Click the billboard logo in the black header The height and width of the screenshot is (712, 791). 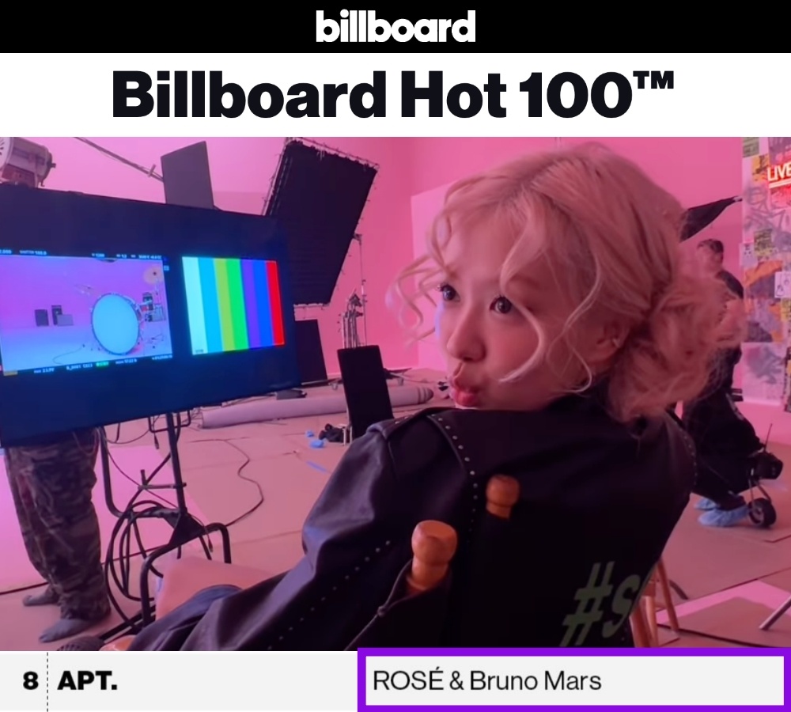tap(395, 26)
